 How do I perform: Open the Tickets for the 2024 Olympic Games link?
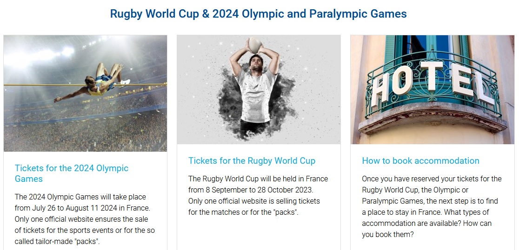tap(72, 173)
